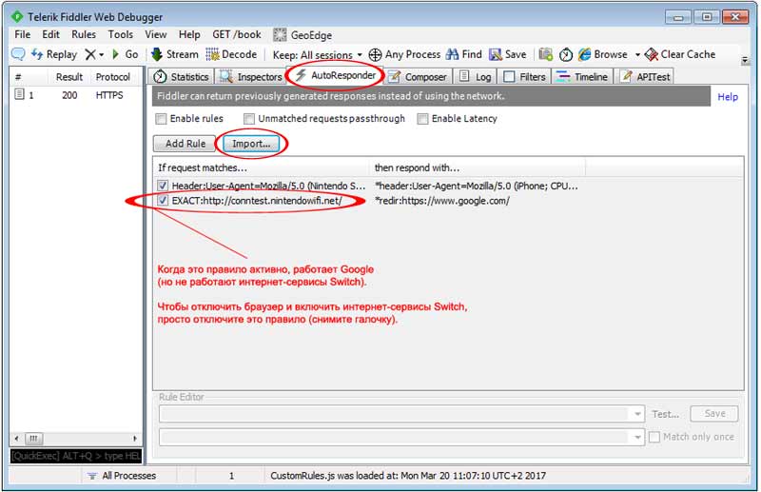The height and width of the screenshot is (492, 761).
Task: Click the Browse Internet Explorer icon
Action: coord(585,54)
